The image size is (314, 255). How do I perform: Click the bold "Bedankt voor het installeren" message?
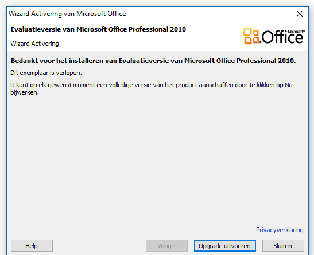(x=153, y=61)
